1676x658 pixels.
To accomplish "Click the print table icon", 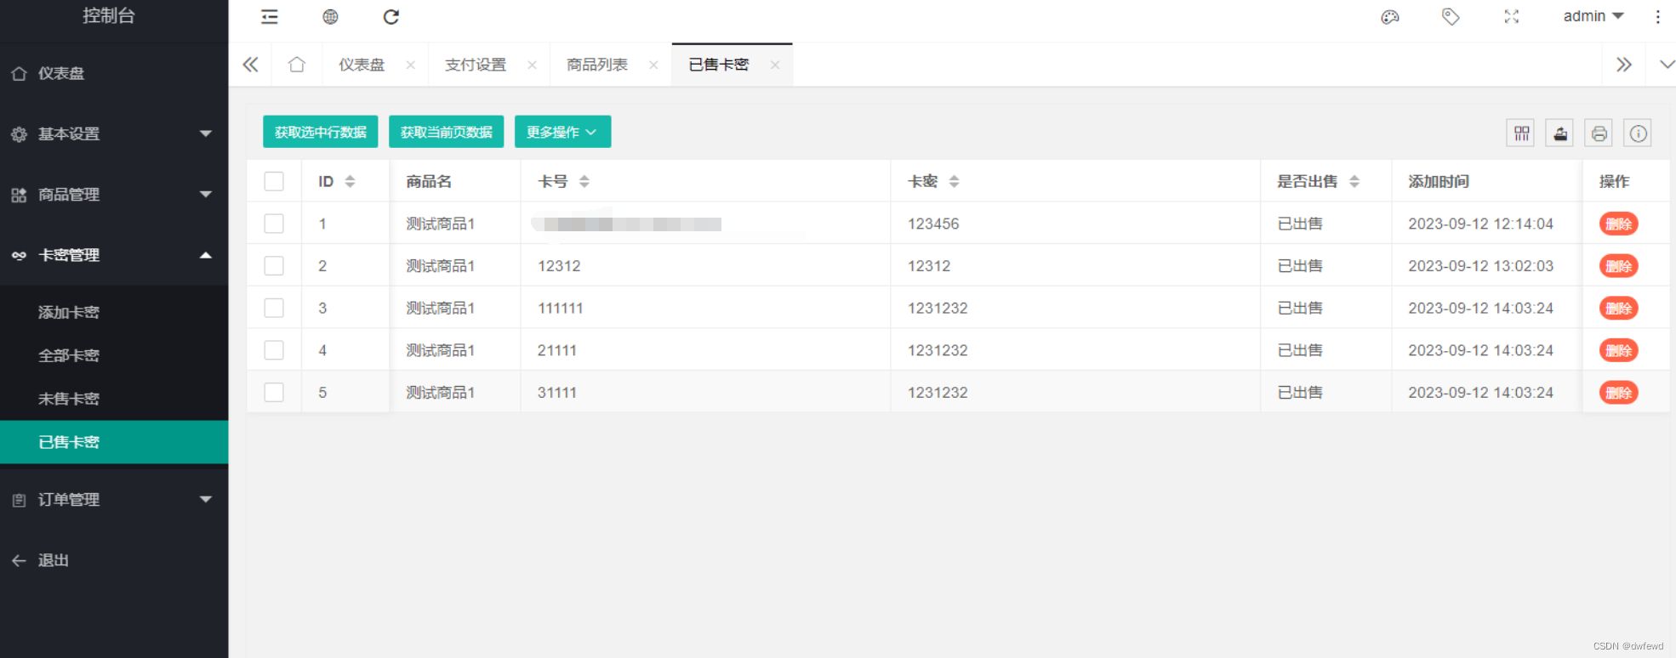I will pyautogui.click(x=1599, y=133).
